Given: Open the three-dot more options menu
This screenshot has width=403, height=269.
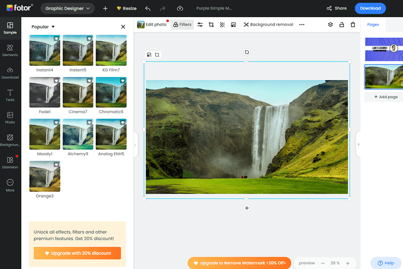Looking at the screenshot, I should [x=302, y=24].
